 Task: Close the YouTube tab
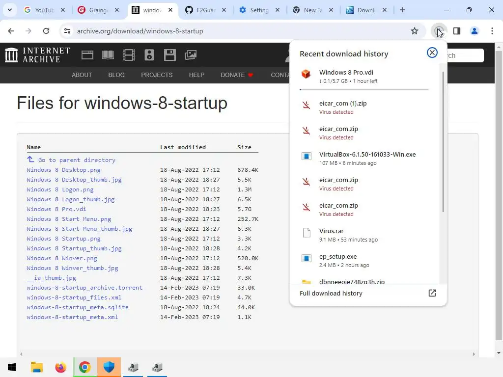[63, 10]
